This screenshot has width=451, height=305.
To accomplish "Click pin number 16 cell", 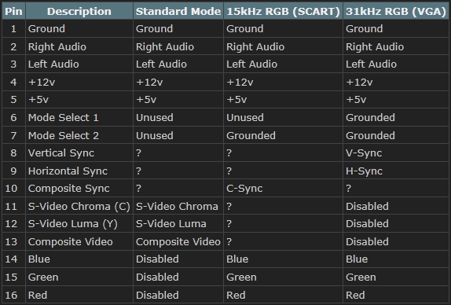I will click(14, 295).
